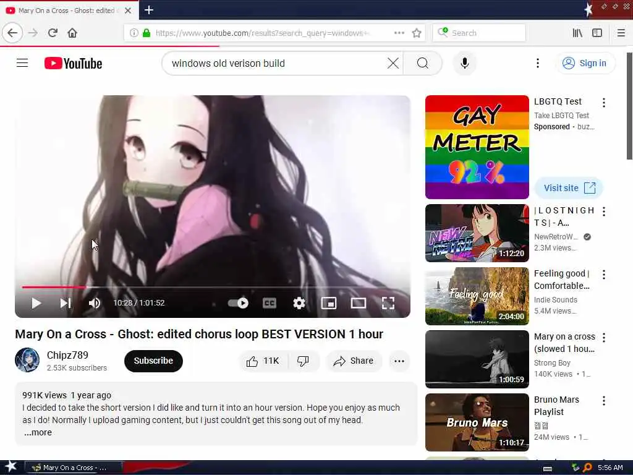Enter full screen mode
This screenshot has width=633, height=475.
[388, 303]
